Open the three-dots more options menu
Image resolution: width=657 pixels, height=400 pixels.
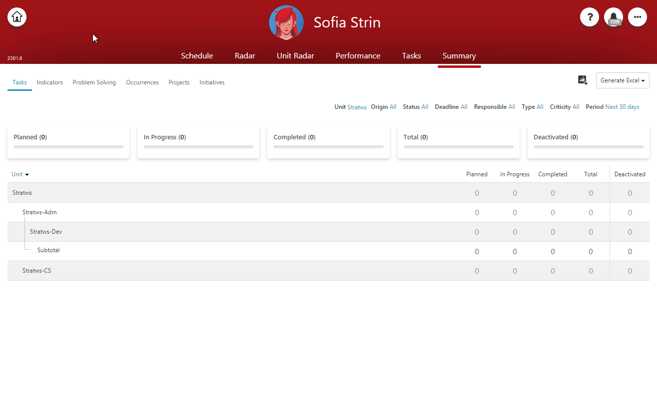click(638, 17)
